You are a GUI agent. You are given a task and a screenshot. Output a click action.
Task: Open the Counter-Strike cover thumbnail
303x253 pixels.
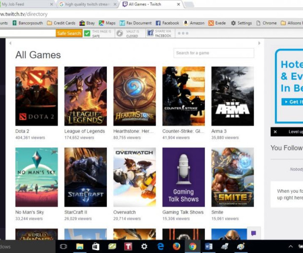[x=184, y=96]
